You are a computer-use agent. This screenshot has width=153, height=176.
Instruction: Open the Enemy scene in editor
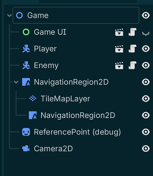click(119, 65)
